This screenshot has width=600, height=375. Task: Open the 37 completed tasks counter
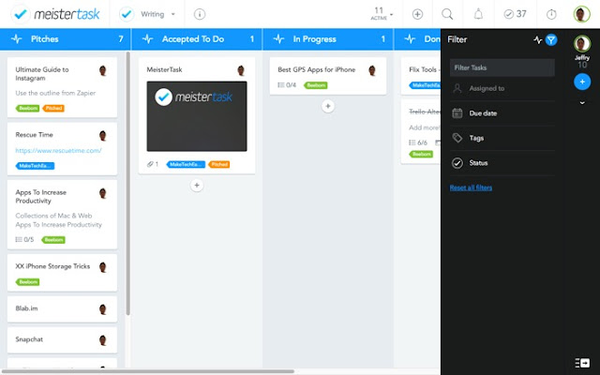[515, 14]
